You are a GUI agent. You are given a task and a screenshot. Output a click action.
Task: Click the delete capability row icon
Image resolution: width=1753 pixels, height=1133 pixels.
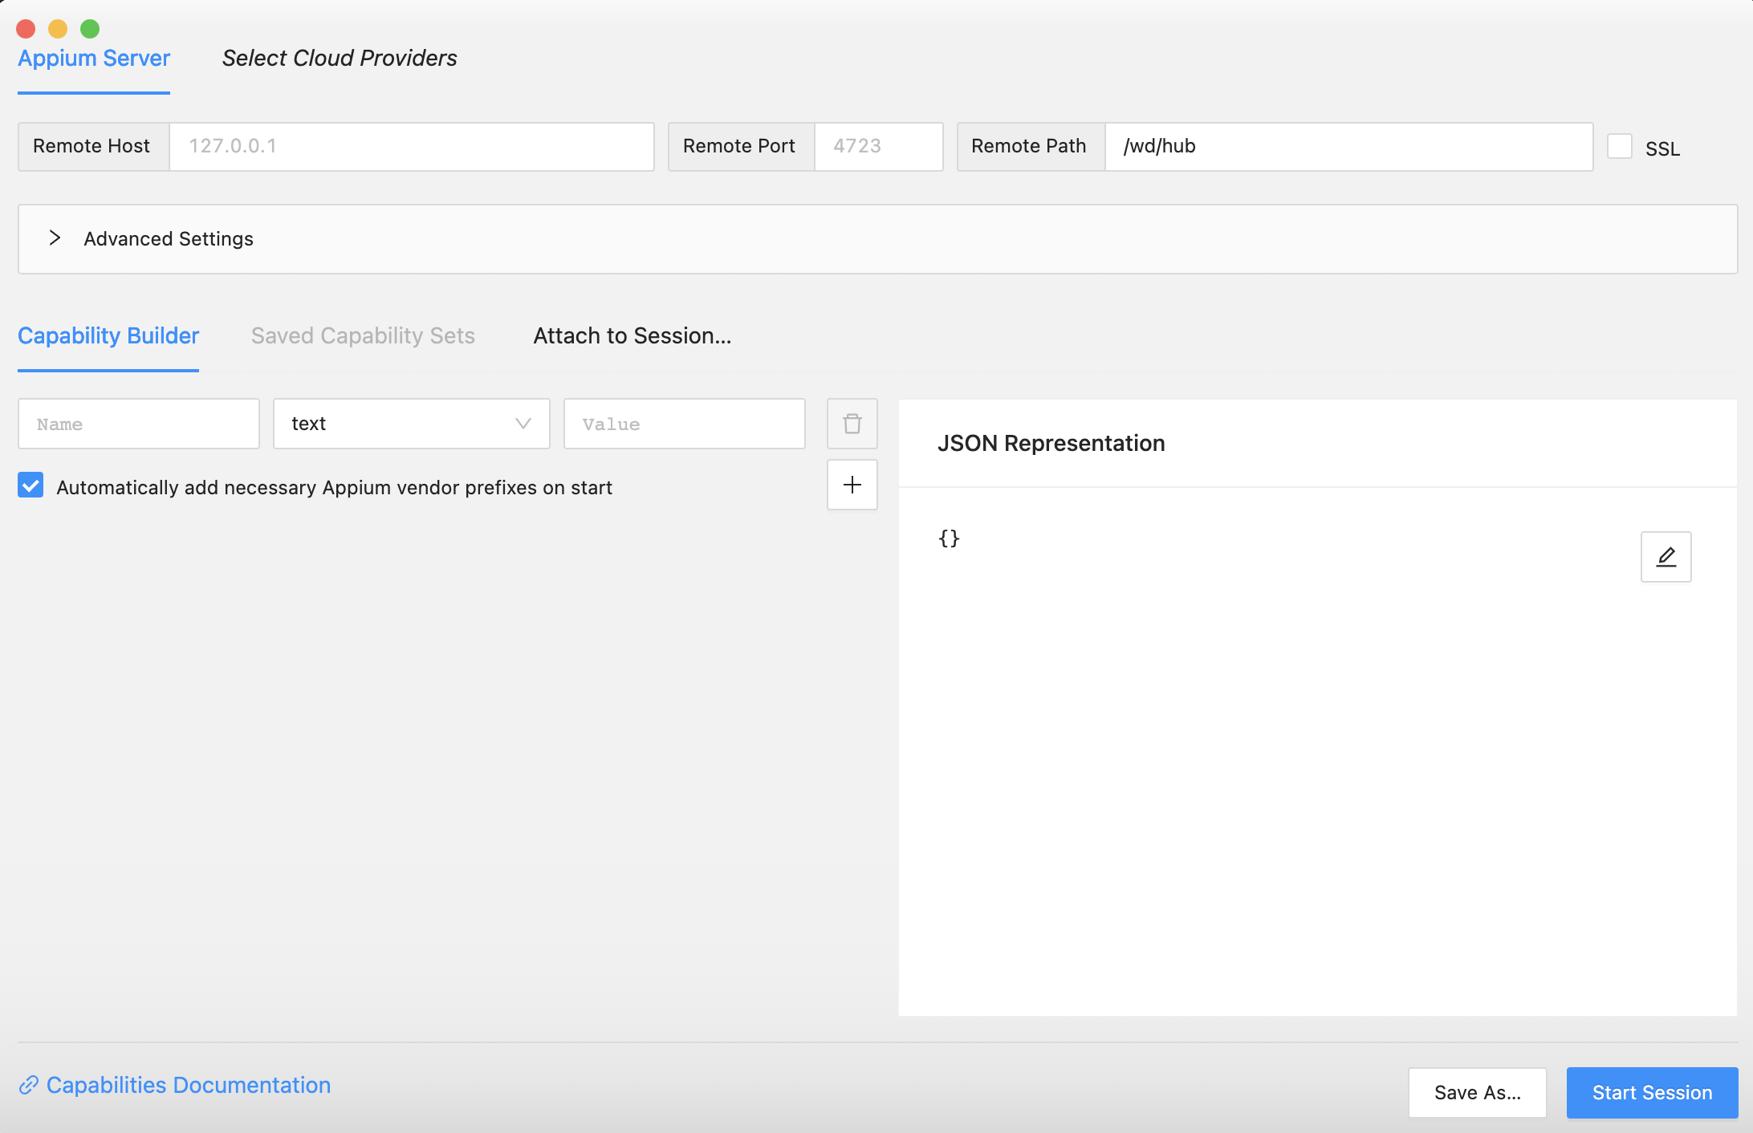[851, 423]
